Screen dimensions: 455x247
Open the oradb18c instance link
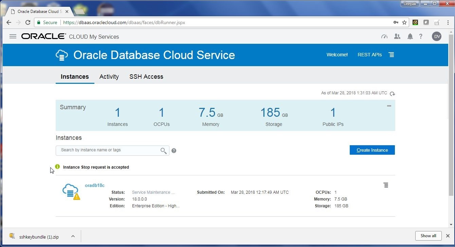tap(94, 185)
